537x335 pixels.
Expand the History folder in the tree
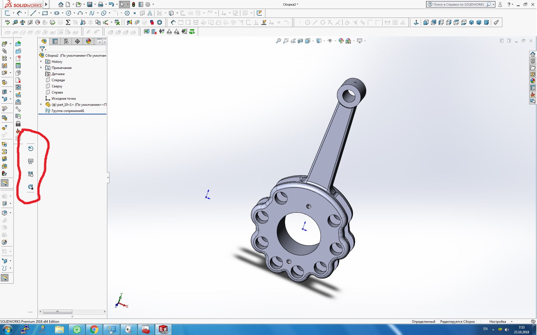pos(41,62)
